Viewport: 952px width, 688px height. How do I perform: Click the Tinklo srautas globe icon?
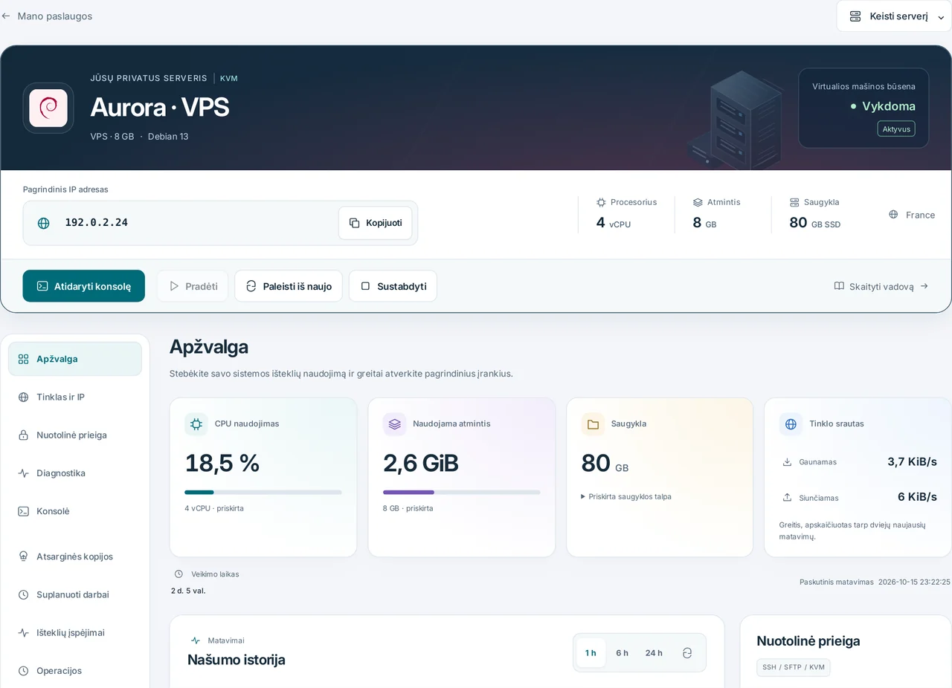[791, 424]
